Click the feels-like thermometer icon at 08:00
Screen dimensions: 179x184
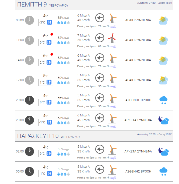[49, 22]
